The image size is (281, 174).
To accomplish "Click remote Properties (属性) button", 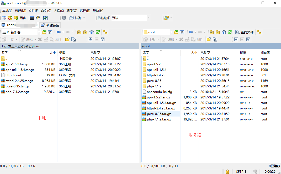I will [197, 39].
